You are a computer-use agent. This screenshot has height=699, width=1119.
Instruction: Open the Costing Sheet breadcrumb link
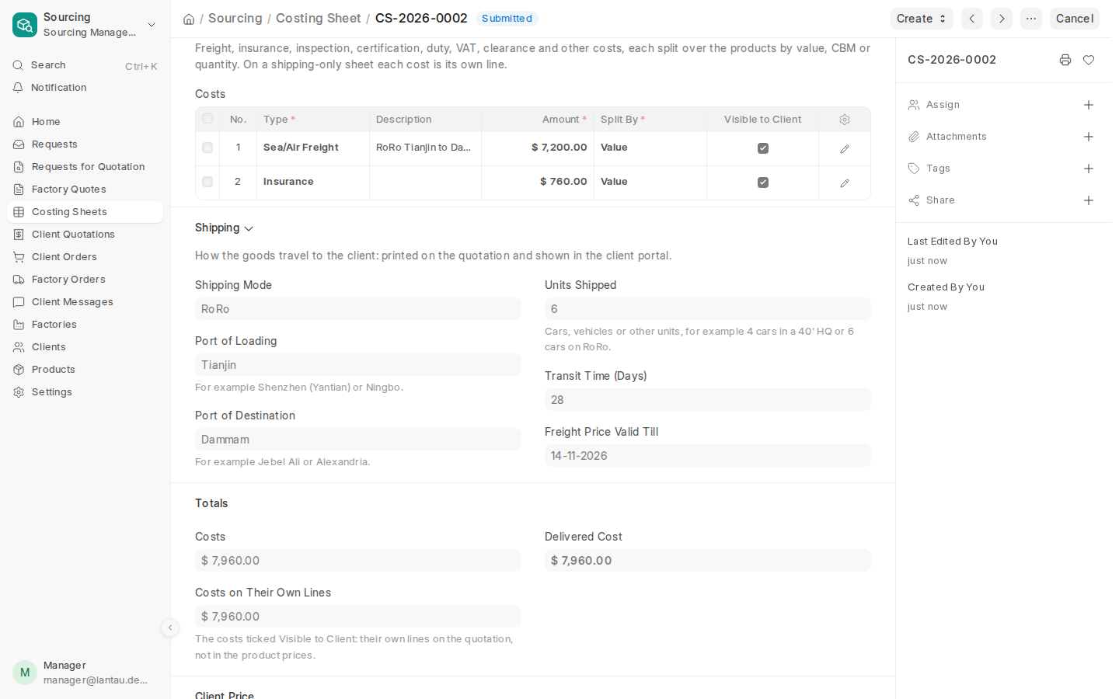319,19
